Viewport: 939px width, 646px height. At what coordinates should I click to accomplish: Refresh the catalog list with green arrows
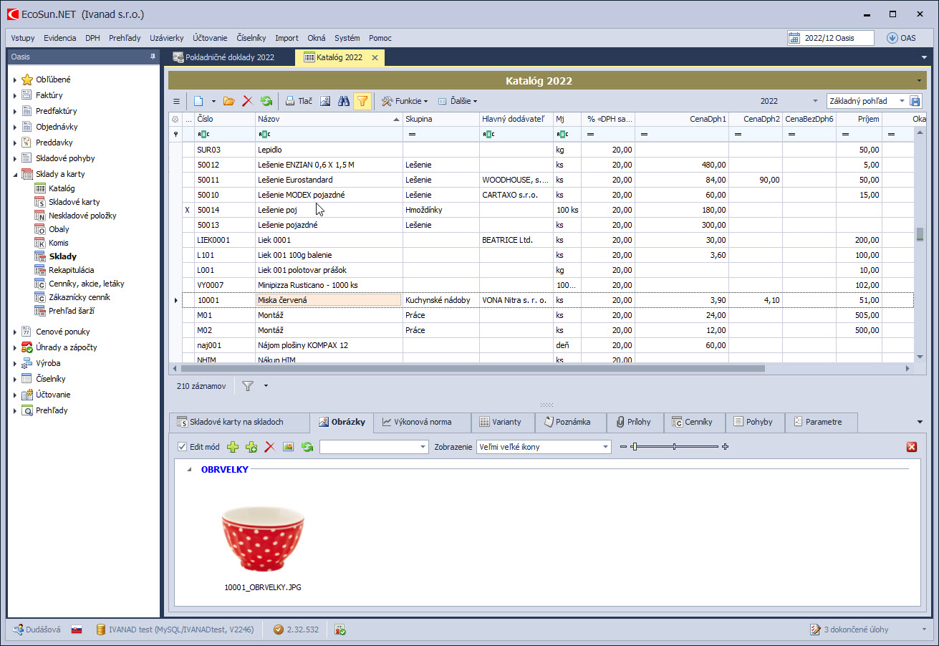click(266, 101)
